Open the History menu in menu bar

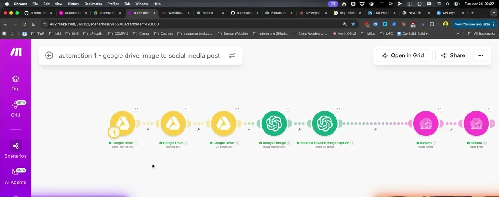click(73, 4)
